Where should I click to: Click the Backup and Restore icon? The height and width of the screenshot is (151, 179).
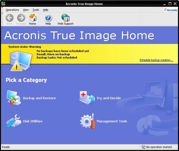point(13,98)
